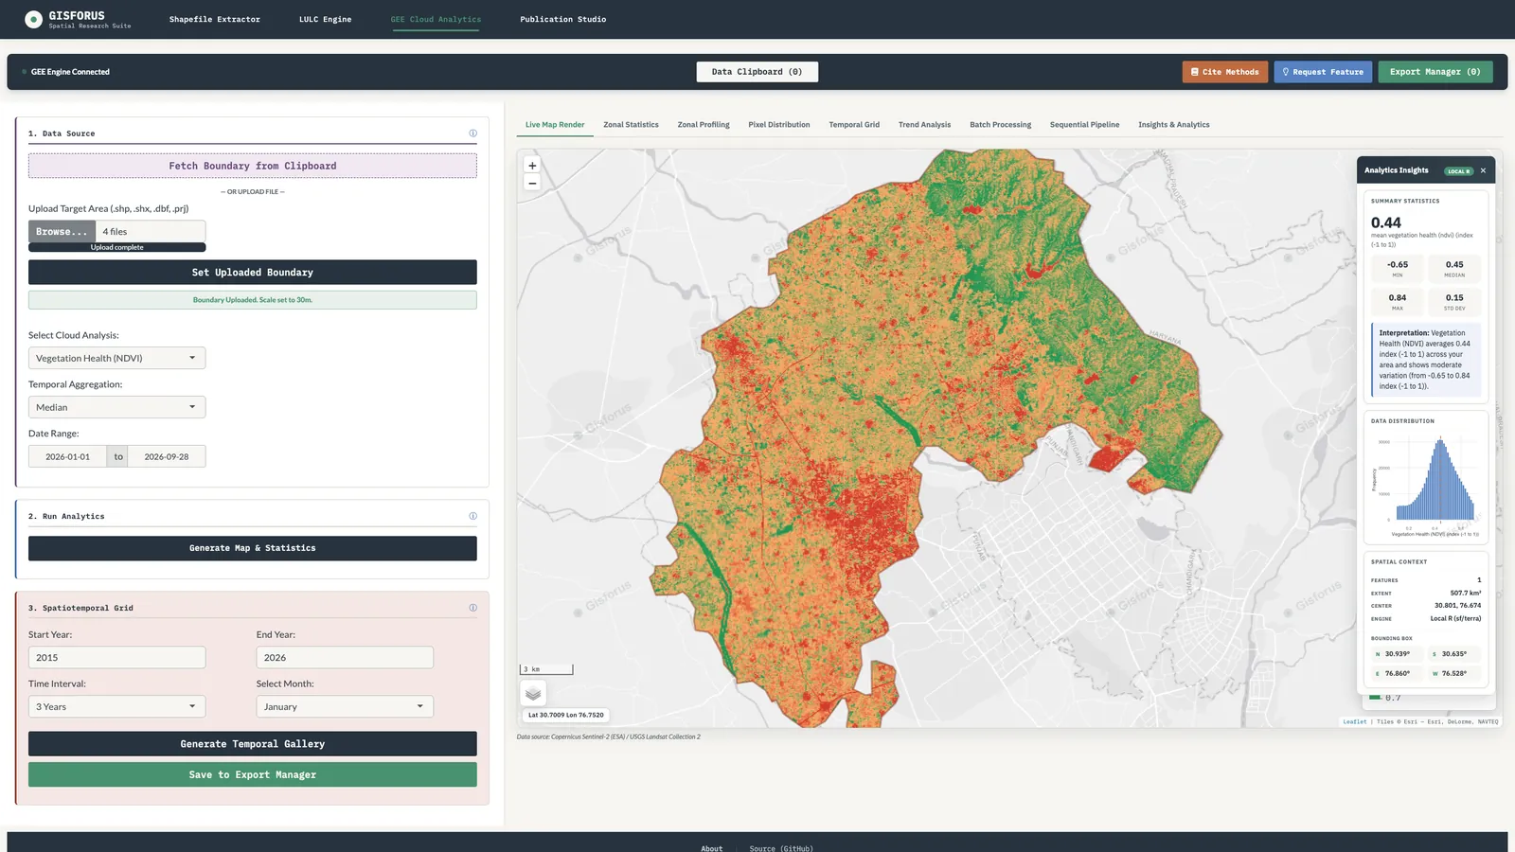The height and width of the screenshot is (852, 1515).
Task: Open the Export Manager (0)
Action: (x=1435, y=72)
